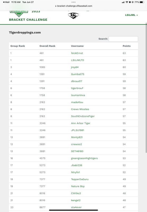Tap the lock icon beside the URL
The image size is (147, 212).
click(56, 6)
